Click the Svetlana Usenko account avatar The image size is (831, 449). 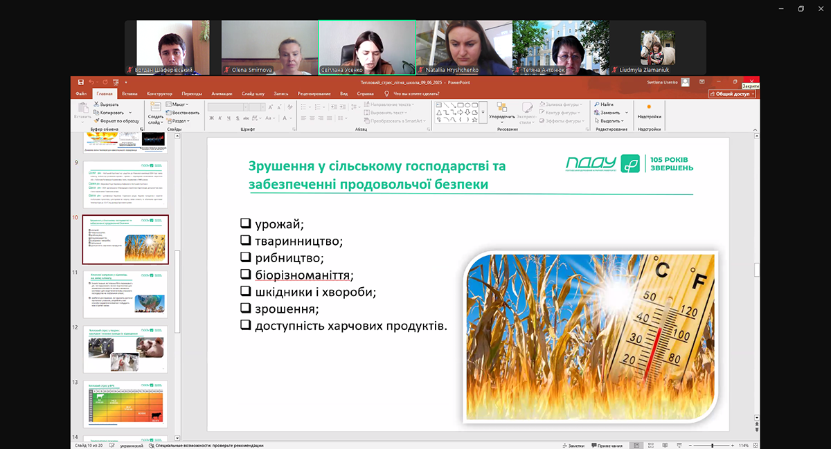[x=685, y=82]
